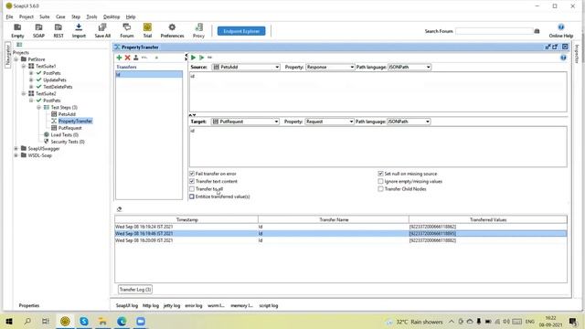Viewport: 585px width, 329px height.
Task: Open the File menu
Action: (9, 16)
